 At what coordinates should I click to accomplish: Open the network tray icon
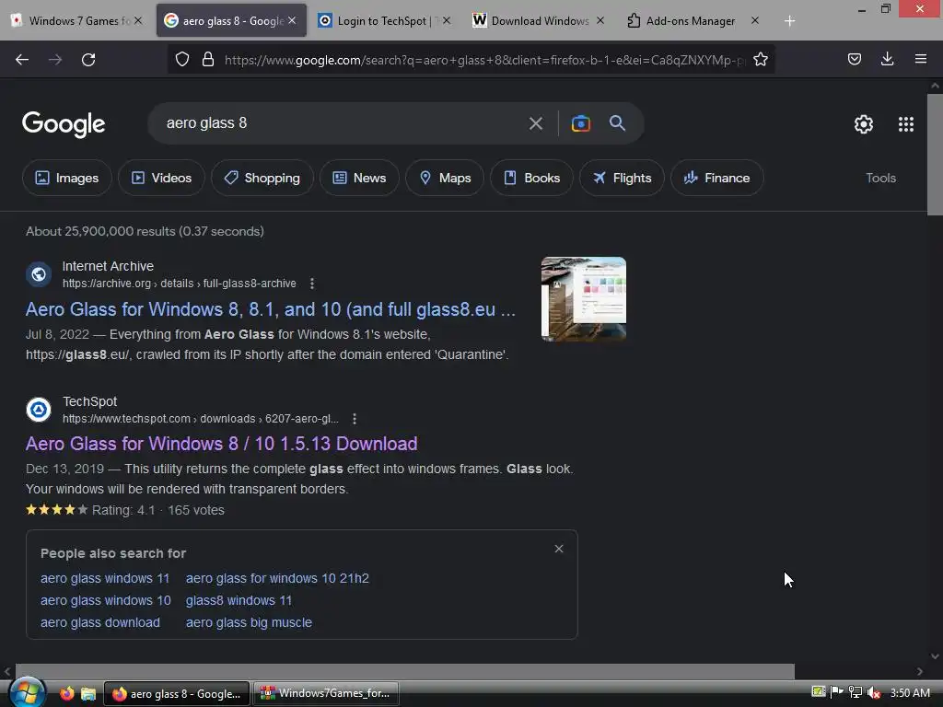(856, 692)
